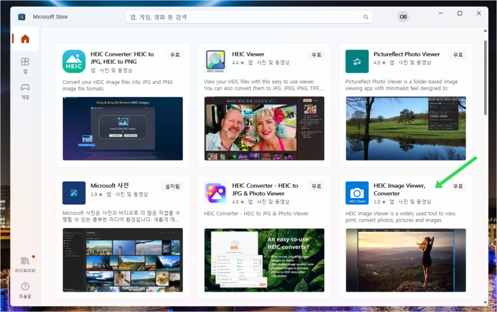This screenshot has height=312, width=497.
Task: Click the 'An easy-to-use HEIC converter' screenshot
Action: [x=264, y=260]
